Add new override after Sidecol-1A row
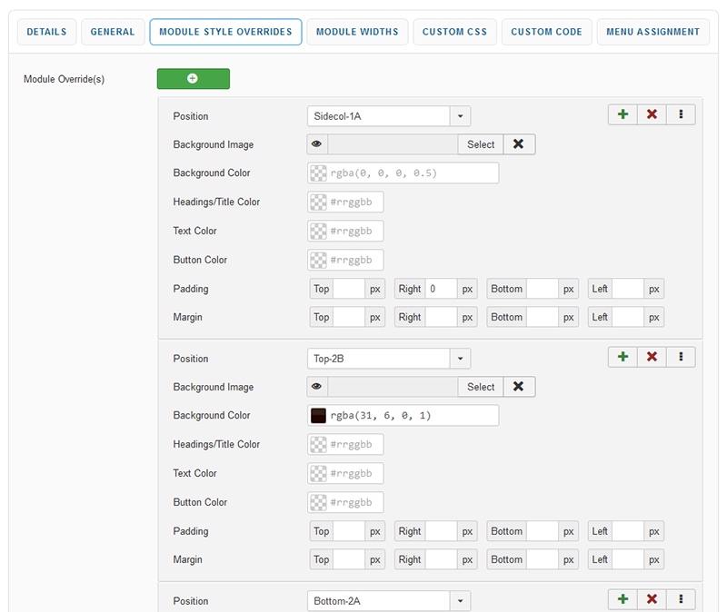This screenshot has height=612, width=727. pos(622,115)
